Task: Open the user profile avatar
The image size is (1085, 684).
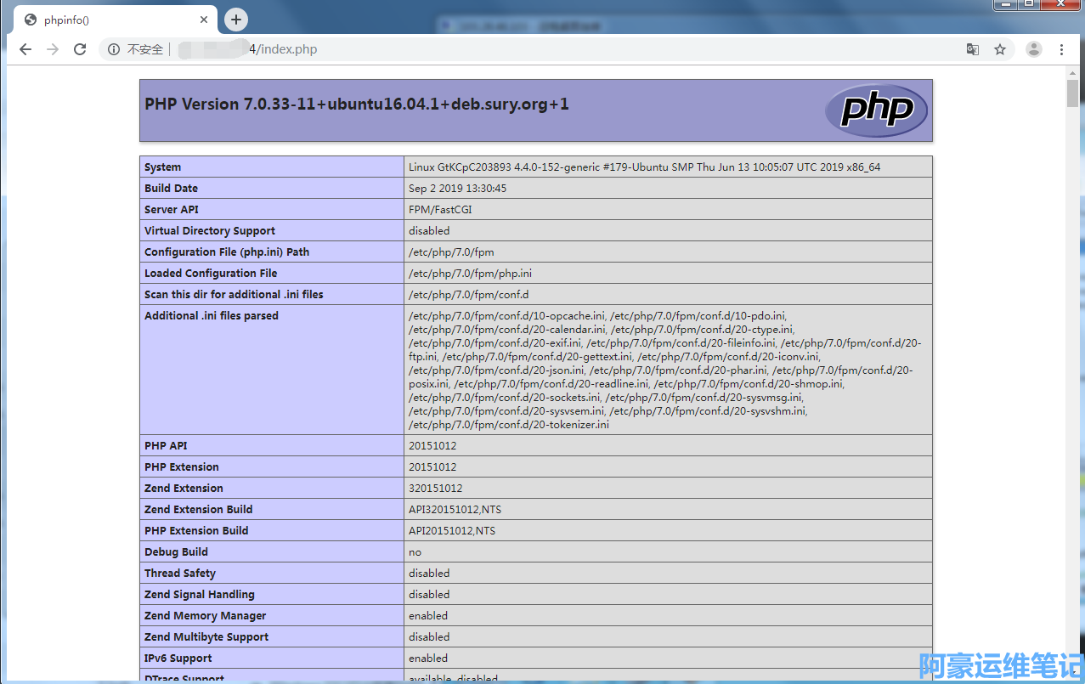Action: tap(1033, 49)
